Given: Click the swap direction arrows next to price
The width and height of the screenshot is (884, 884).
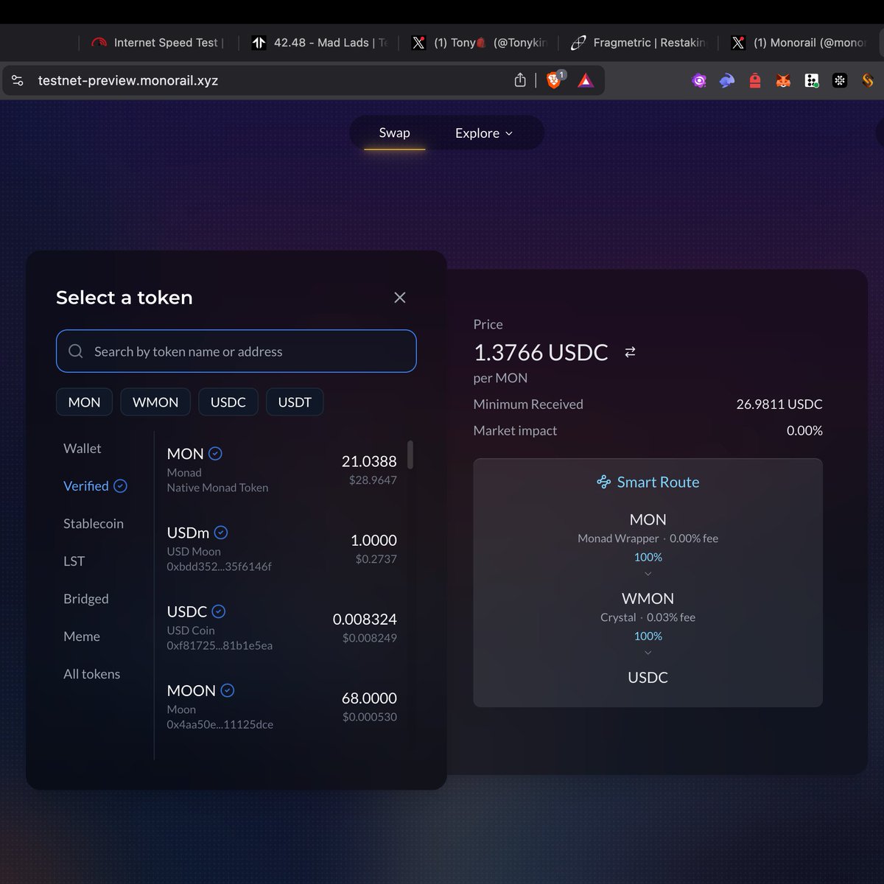Looking at the screenshot, I should pos(630,352).
